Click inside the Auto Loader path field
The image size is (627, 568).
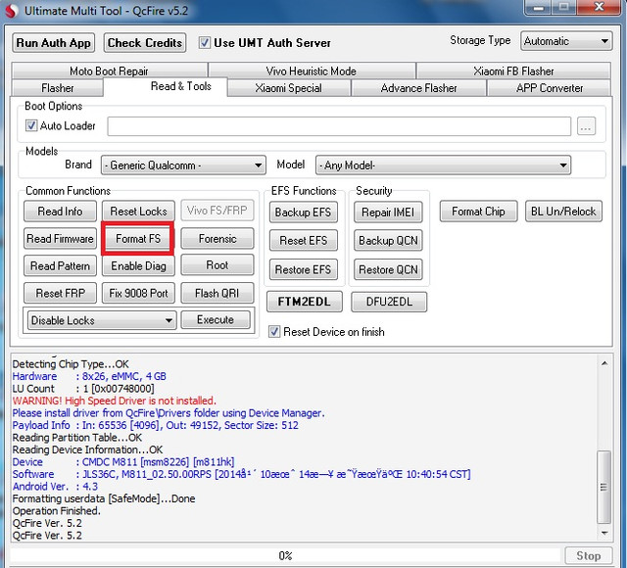[x=339, y=126]
